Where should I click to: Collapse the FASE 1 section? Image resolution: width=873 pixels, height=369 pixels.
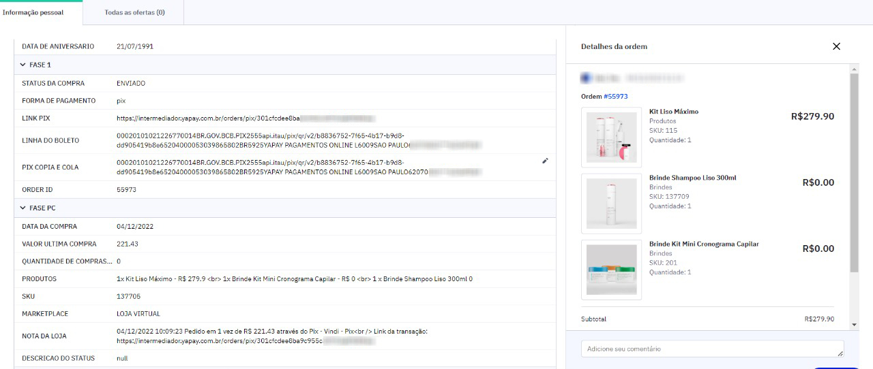[x=23, y=65]
